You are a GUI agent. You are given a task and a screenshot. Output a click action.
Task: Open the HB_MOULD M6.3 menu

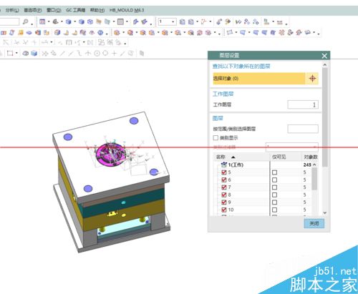127,10
